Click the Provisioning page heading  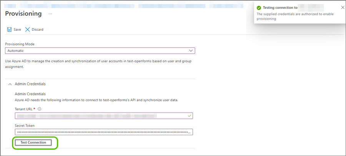click(23, 14)
